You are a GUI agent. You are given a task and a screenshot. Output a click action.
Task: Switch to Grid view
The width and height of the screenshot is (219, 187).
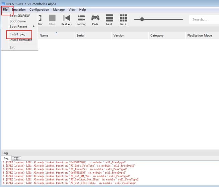[x=123, y=20]
